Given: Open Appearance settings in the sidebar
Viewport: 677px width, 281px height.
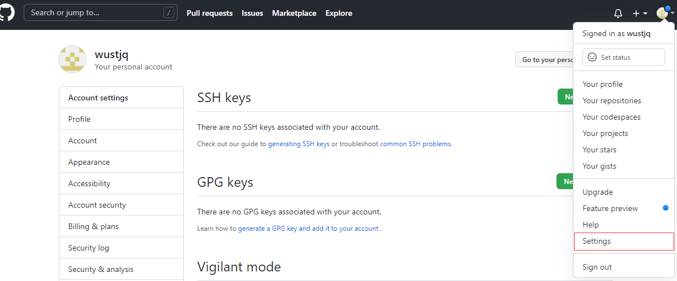Looking at the screenshot, I should 89,162.
